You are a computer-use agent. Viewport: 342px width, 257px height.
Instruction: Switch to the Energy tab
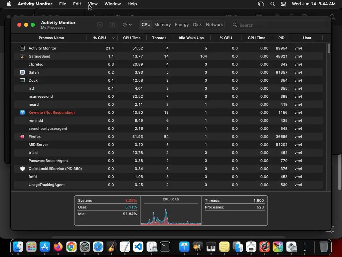click(x=182, y=25)
